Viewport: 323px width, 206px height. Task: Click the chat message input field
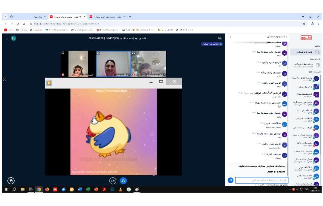click(261, 180)
